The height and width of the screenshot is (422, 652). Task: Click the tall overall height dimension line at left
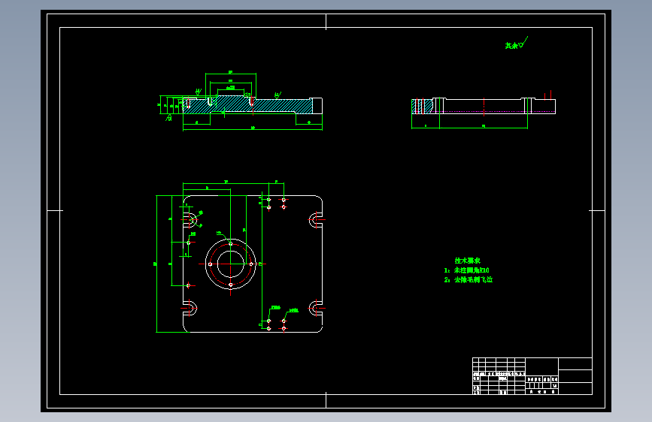click(156, 264)
